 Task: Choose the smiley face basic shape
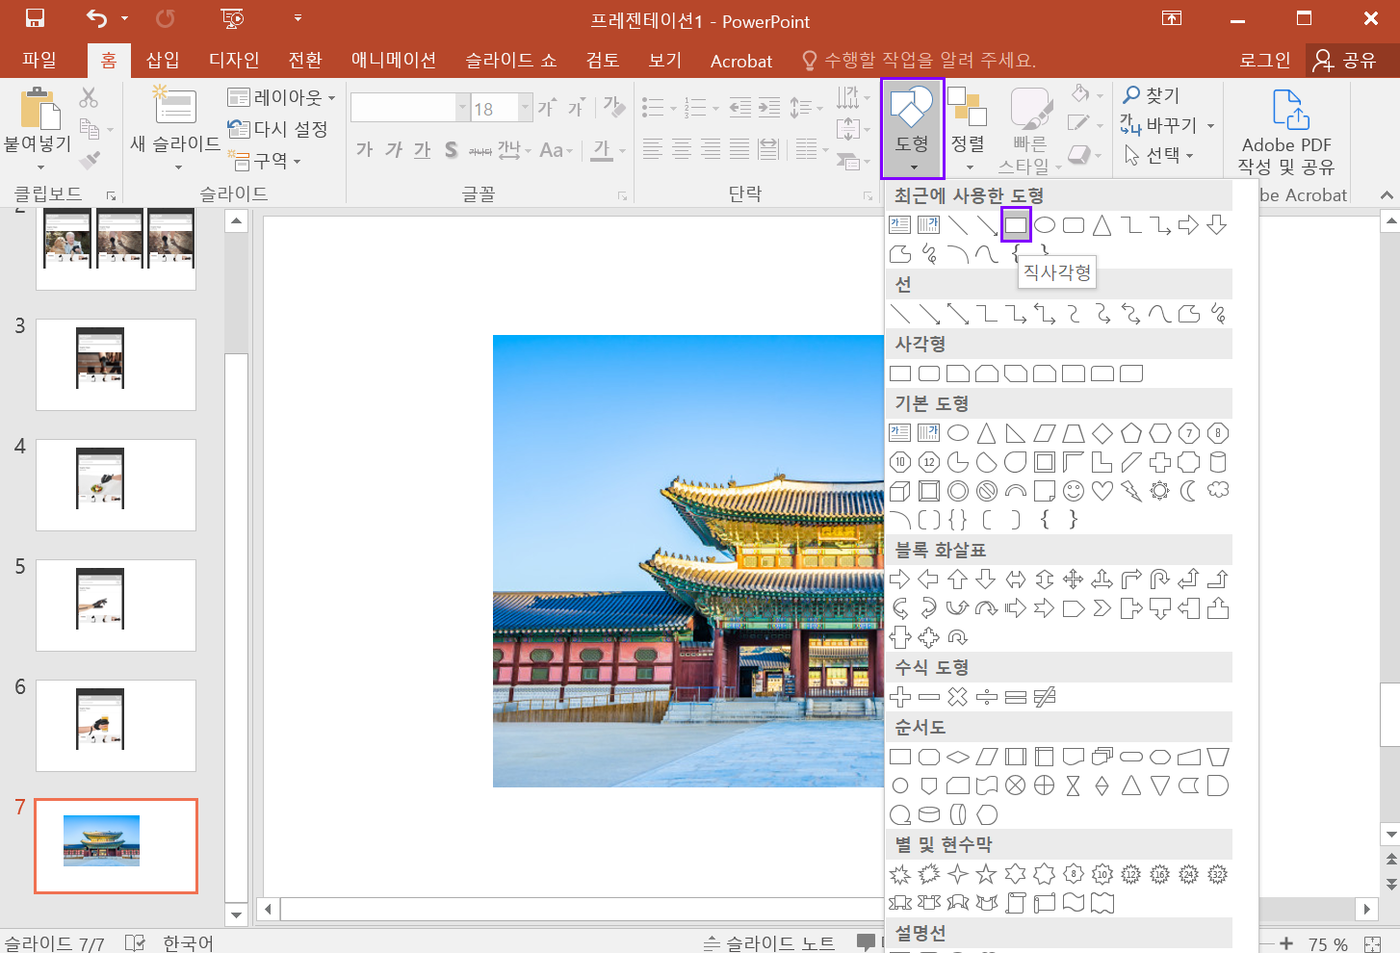tap(1074, 491)
